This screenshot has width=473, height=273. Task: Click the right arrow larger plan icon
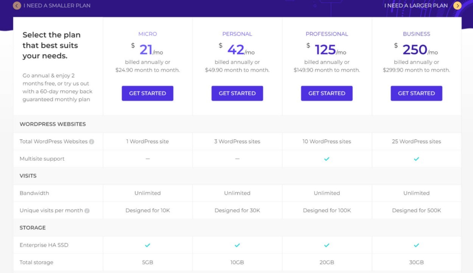pos(457,6)
